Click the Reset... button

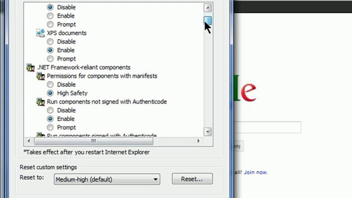[192, 179]
